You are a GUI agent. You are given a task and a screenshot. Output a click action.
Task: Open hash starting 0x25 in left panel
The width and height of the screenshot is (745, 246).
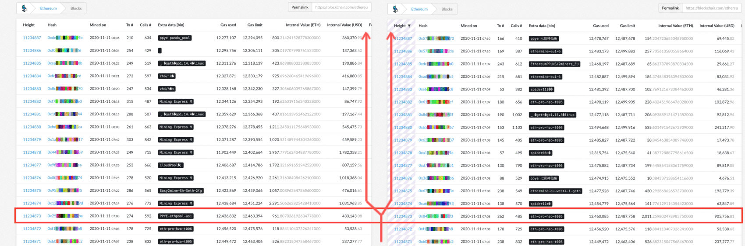tap(65, 216)
